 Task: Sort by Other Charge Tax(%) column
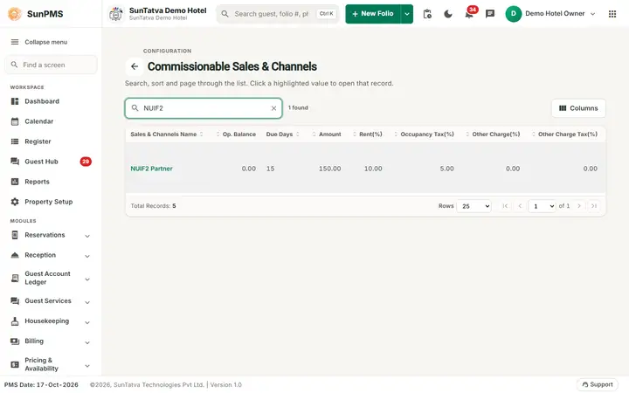564,134
